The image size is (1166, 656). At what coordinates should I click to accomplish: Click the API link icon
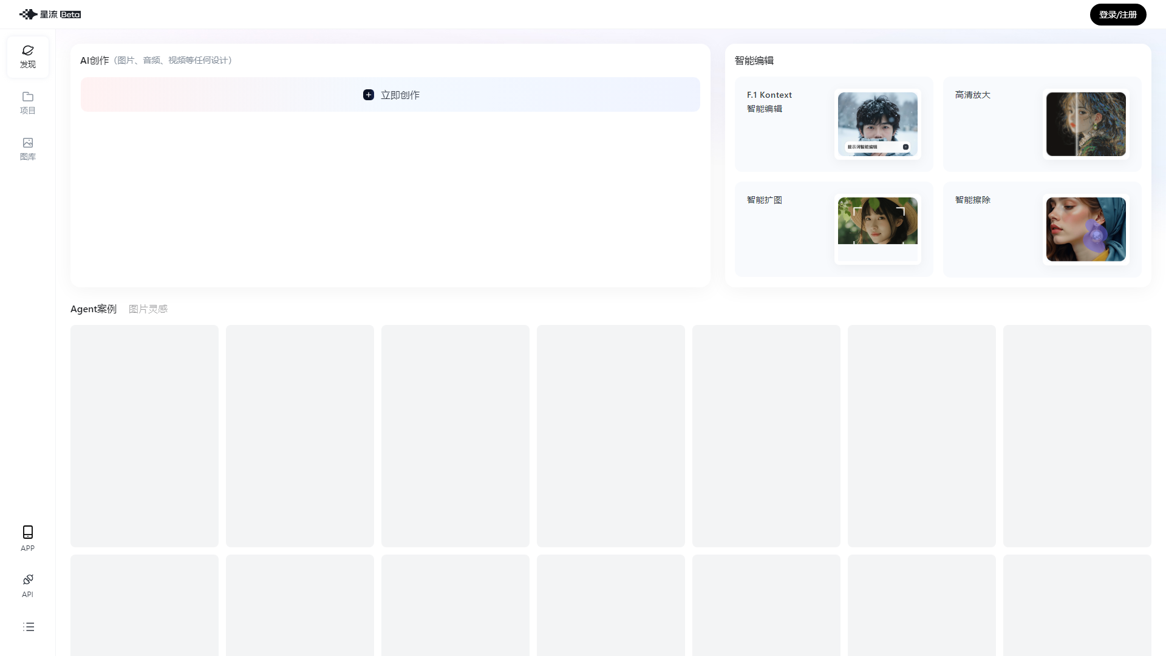[28, 579]
